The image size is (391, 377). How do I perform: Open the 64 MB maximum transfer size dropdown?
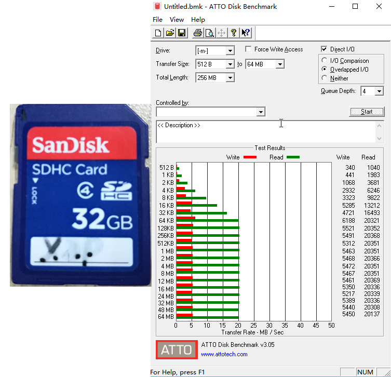pyautogui.click(x=280, y=64)
